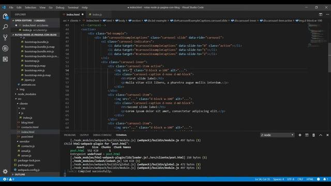Click the editor vertical scrollbar
Screen dimensions: 331x186
click(x=329, y=57)
